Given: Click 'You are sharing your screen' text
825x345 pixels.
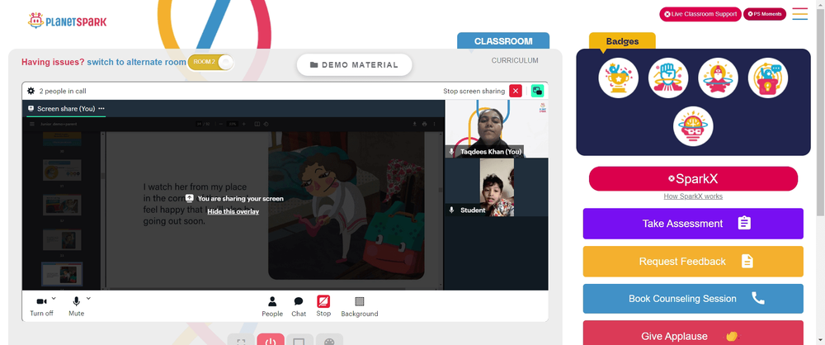Looking at the screenshot, I should 240,199.
